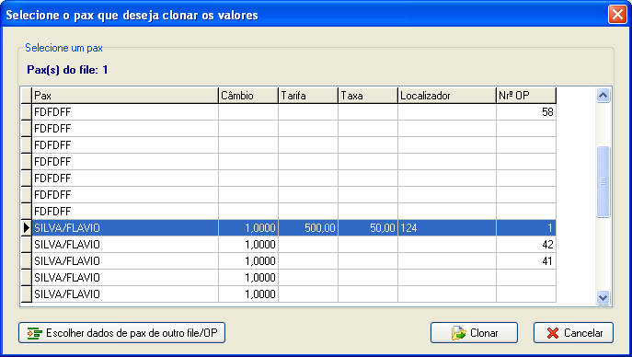Screen dimensions: 632x357
Task: Click the Clonar button icon
Action: (x=459, y=333)
